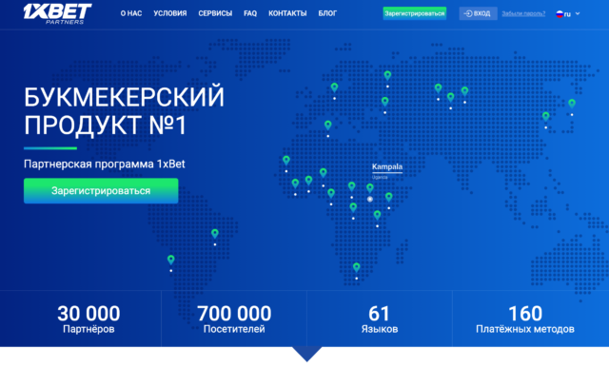609x367 pixels.
Task: Select the westernmost Africa map pin
Action: pos(286,161)
